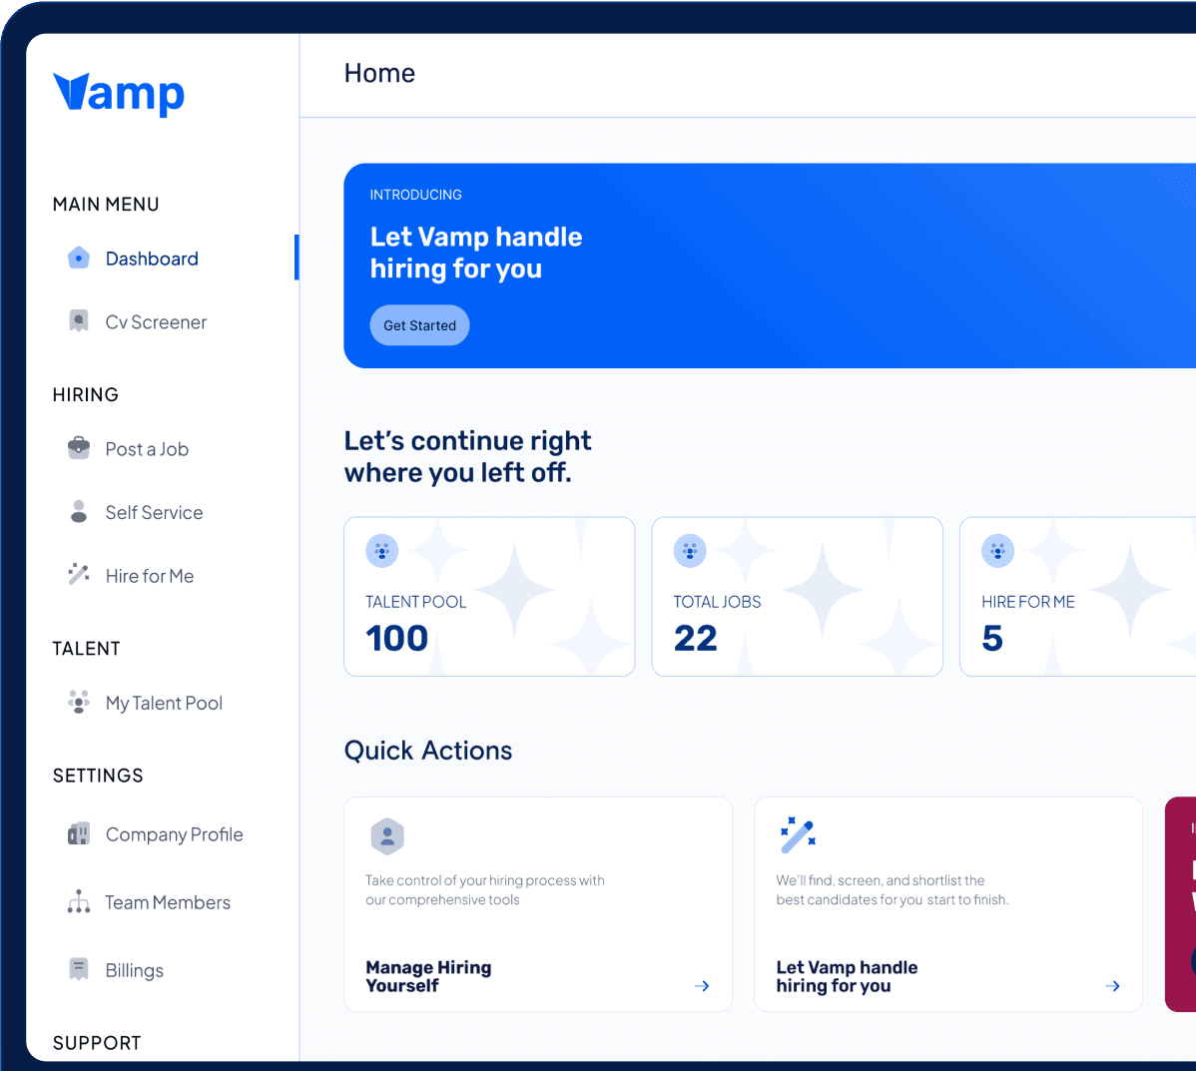Click the Cv Screener icon
The width and height of the screenshot is (1196, 1071).
(x=79, y=321)
